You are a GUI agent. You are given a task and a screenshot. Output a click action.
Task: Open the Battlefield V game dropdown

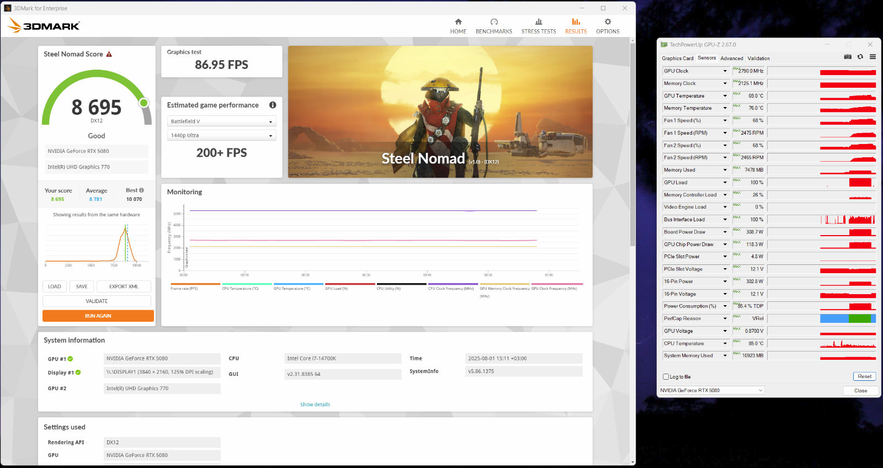[x=221, y=121]
